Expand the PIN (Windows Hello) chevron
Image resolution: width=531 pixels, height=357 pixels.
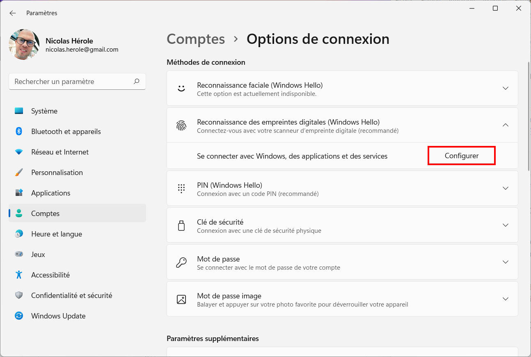pos(506,188)
